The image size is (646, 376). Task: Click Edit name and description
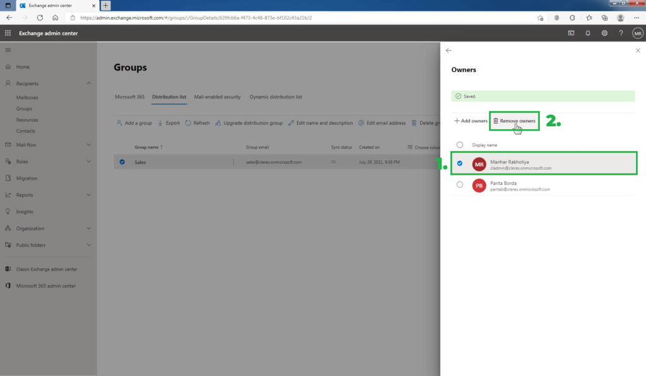click(x=320, y=123)
